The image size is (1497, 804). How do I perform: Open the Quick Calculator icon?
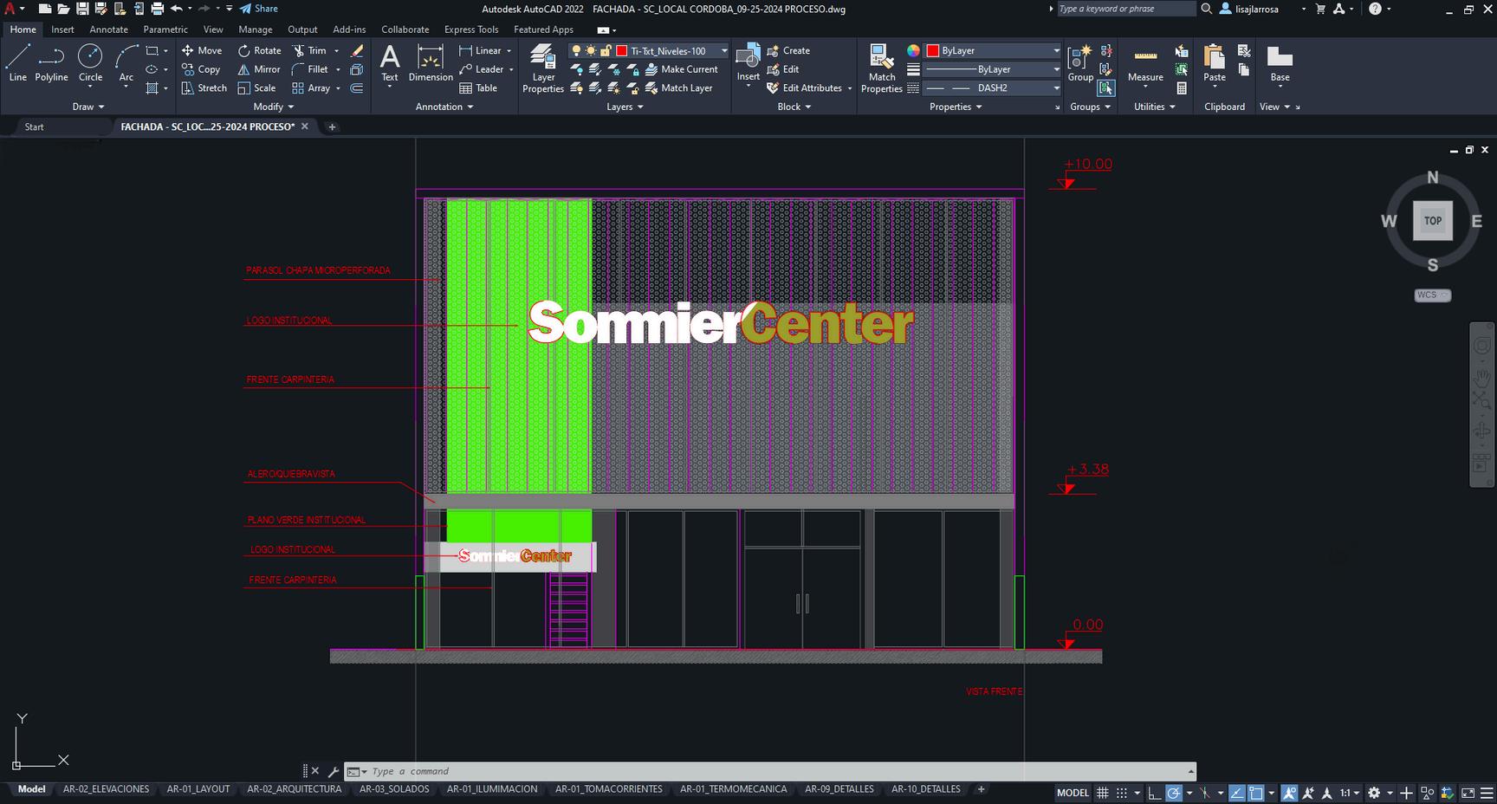(x=1182, y=88)
